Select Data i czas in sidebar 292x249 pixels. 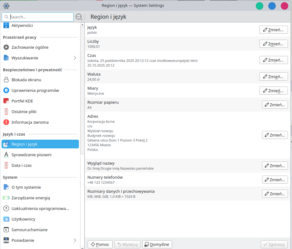(x=22, y=165)
